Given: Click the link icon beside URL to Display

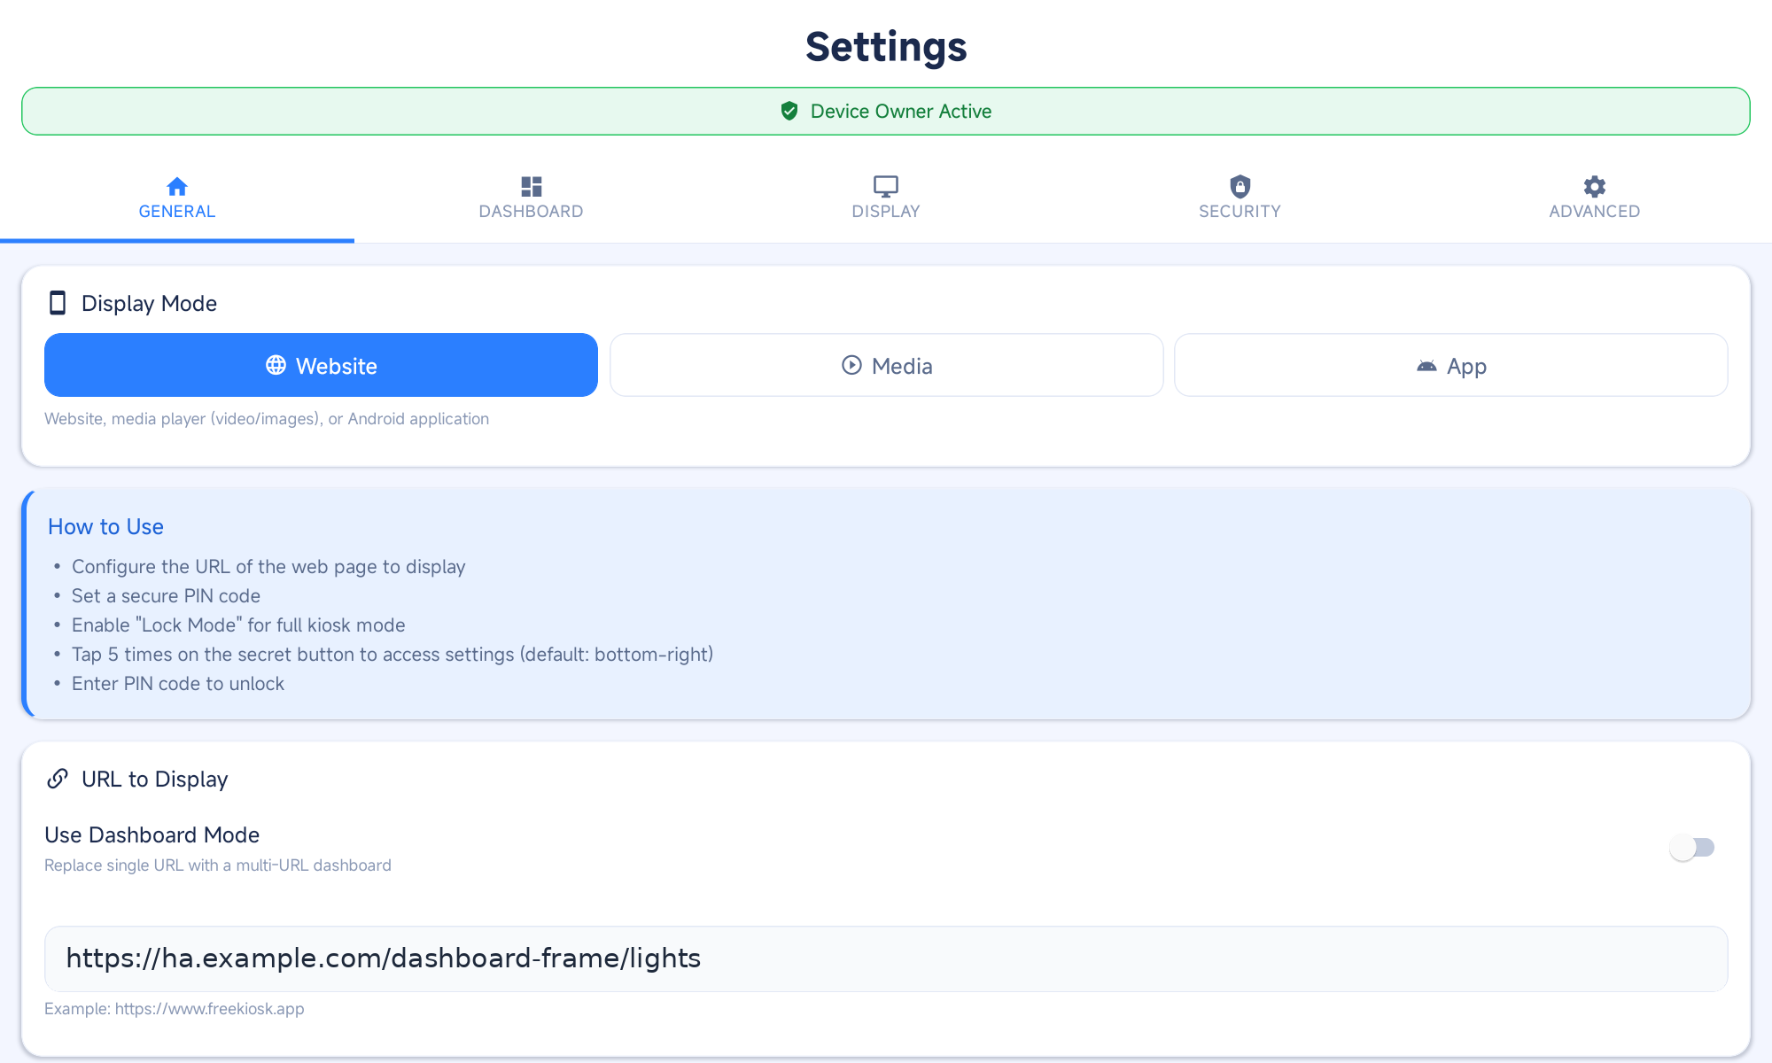Looking at the screenshot, I should (x=58, y=779).
